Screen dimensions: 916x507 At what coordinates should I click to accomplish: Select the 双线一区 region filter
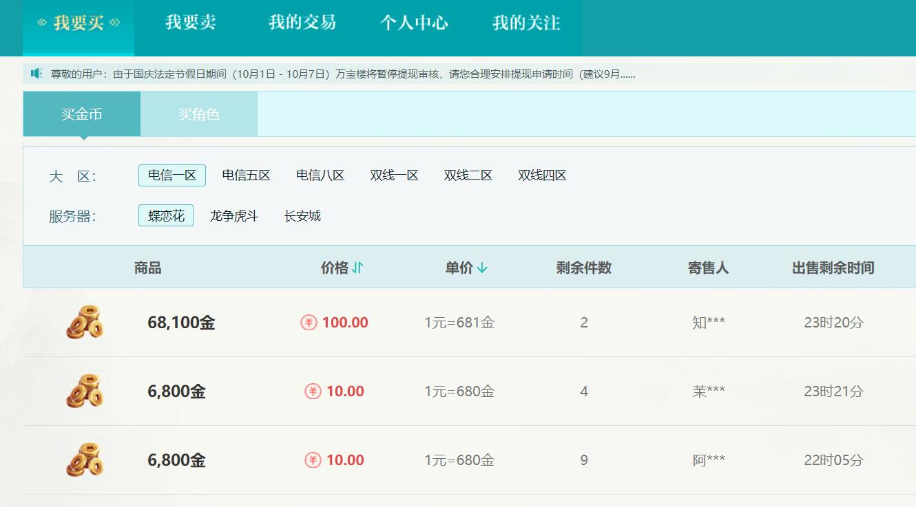(x=393, y=175)
